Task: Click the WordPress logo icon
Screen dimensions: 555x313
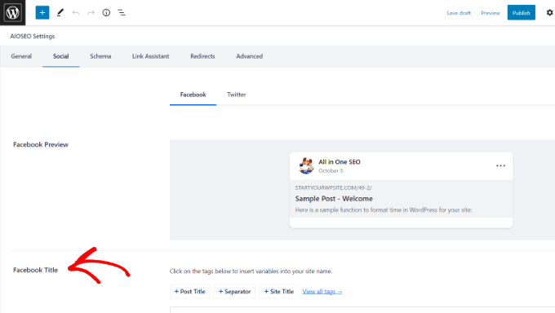Action: pyautogui.click(x=13, y=13)
